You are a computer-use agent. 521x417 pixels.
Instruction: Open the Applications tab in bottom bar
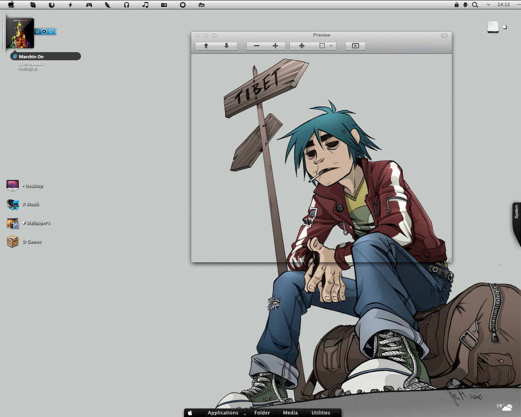click(223, 413)
